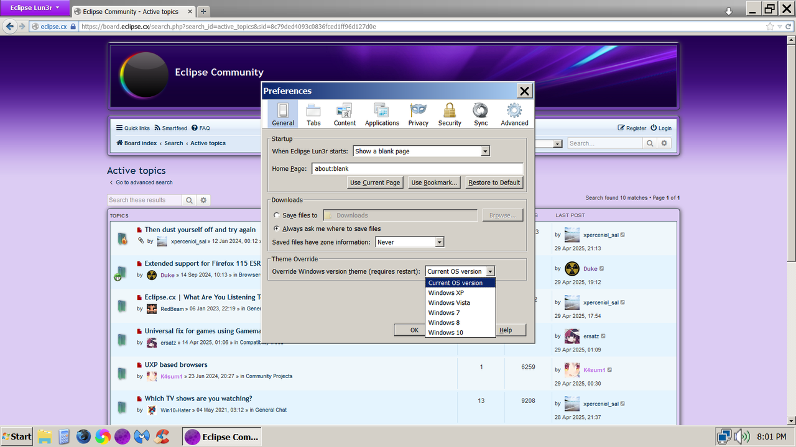Open the UXP based browsers topic
The width and height of the screenshot is (796, 447).
click(176, 365)
